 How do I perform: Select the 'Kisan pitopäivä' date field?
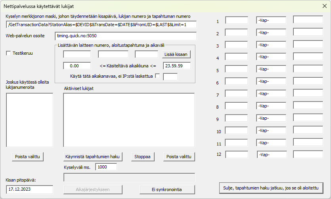[x=30, y=189]
